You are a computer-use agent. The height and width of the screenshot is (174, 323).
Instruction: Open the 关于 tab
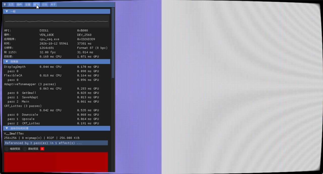click(53, 5)
